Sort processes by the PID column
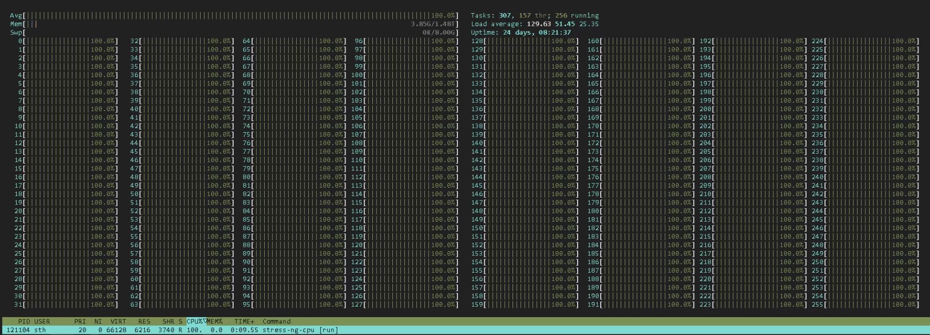930x335 pixels. click(24, 321)
